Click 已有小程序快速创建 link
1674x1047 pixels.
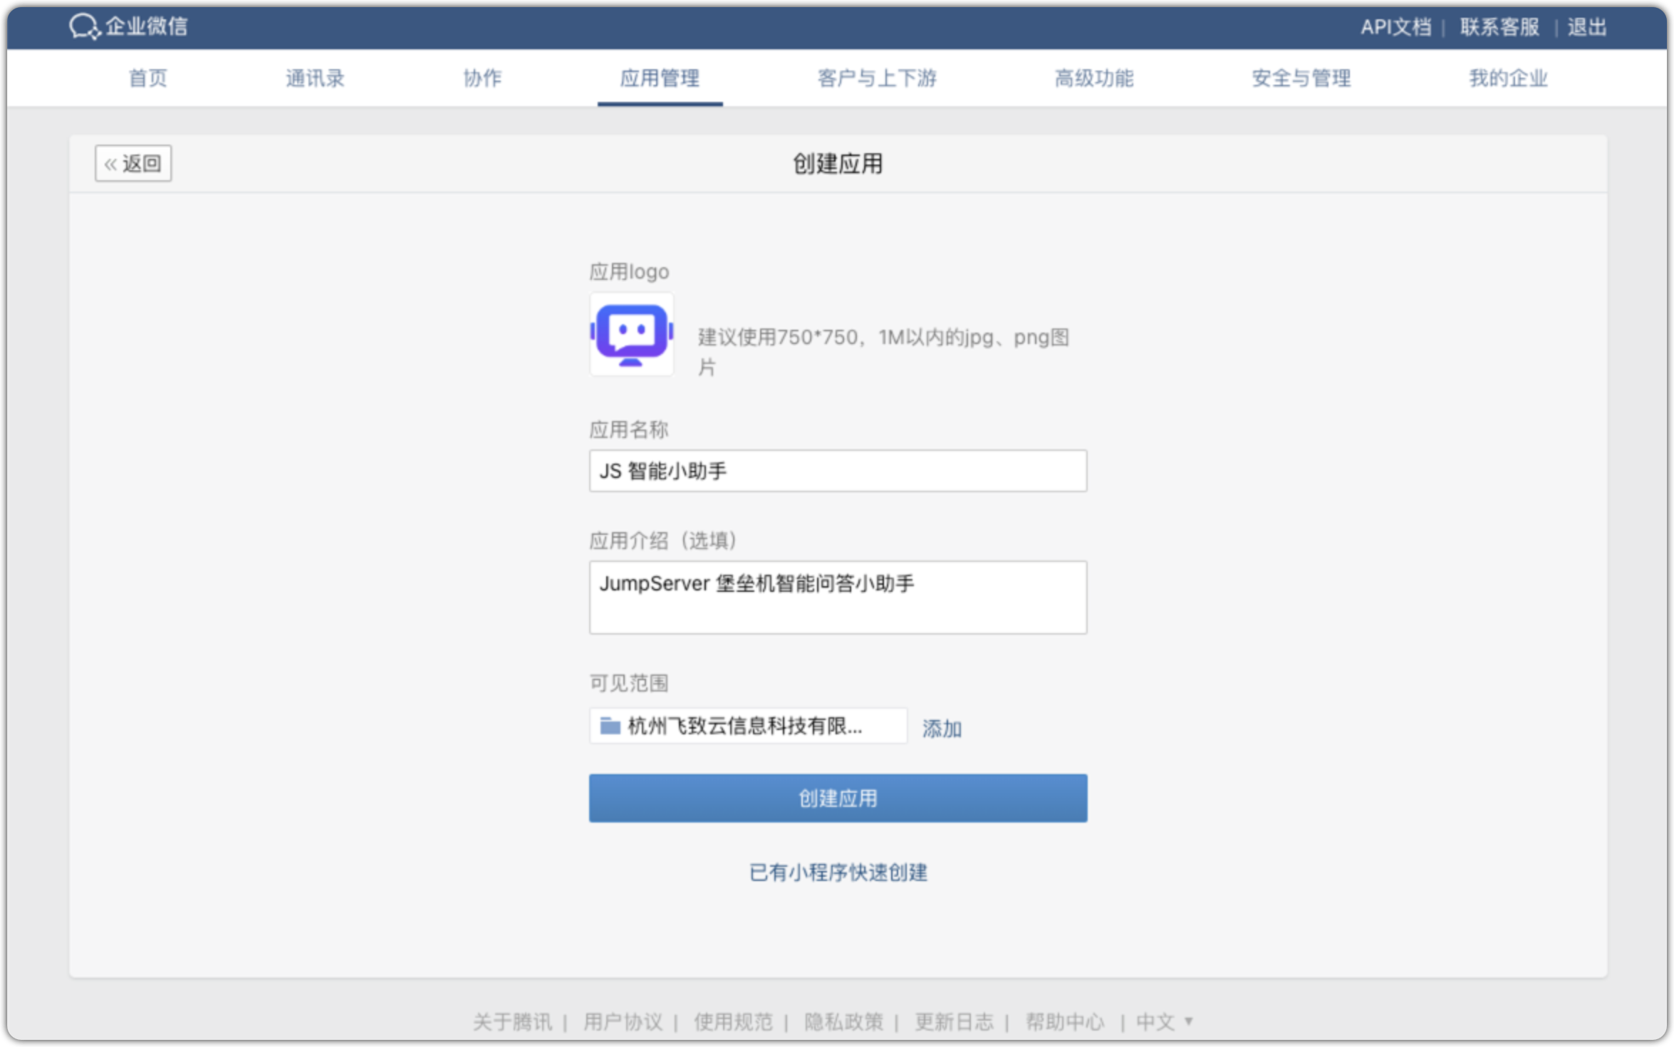tap(838, 872)
